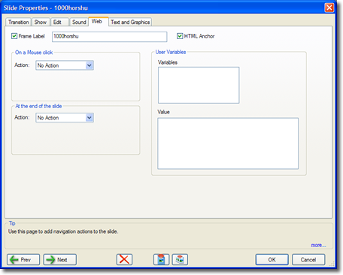This screenshot has height=275, width=343.
Task: Toggle the HTML Anchor checkbox
Action: (180, 36)
